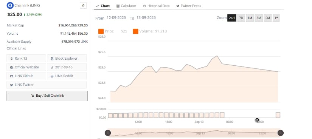Click the 2.16% (24H) change indicator
The height and width of the screenshot is (139, 312).
33,15
